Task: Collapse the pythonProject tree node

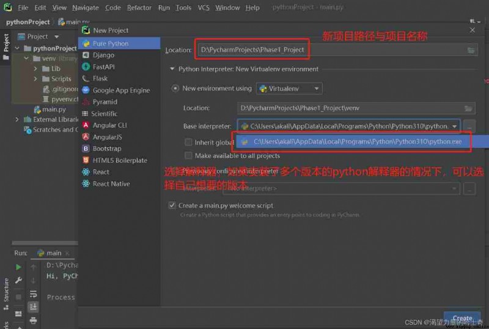Action: (x=17, y=48)
